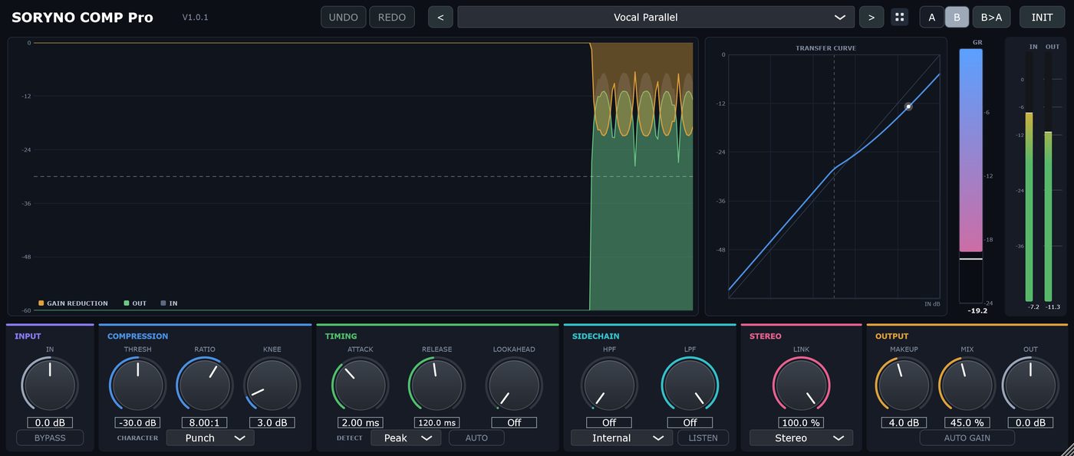This screenshot has width=1074, height=456.
Task: Click the REDO button
Action: (392, 17)
